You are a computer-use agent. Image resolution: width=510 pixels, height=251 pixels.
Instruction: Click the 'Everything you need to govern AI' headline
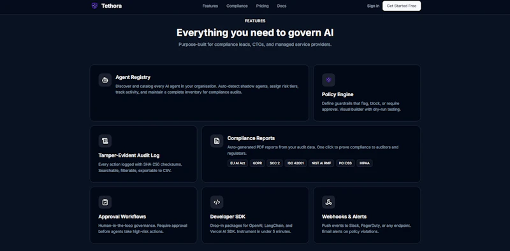[x=255, y=33]
